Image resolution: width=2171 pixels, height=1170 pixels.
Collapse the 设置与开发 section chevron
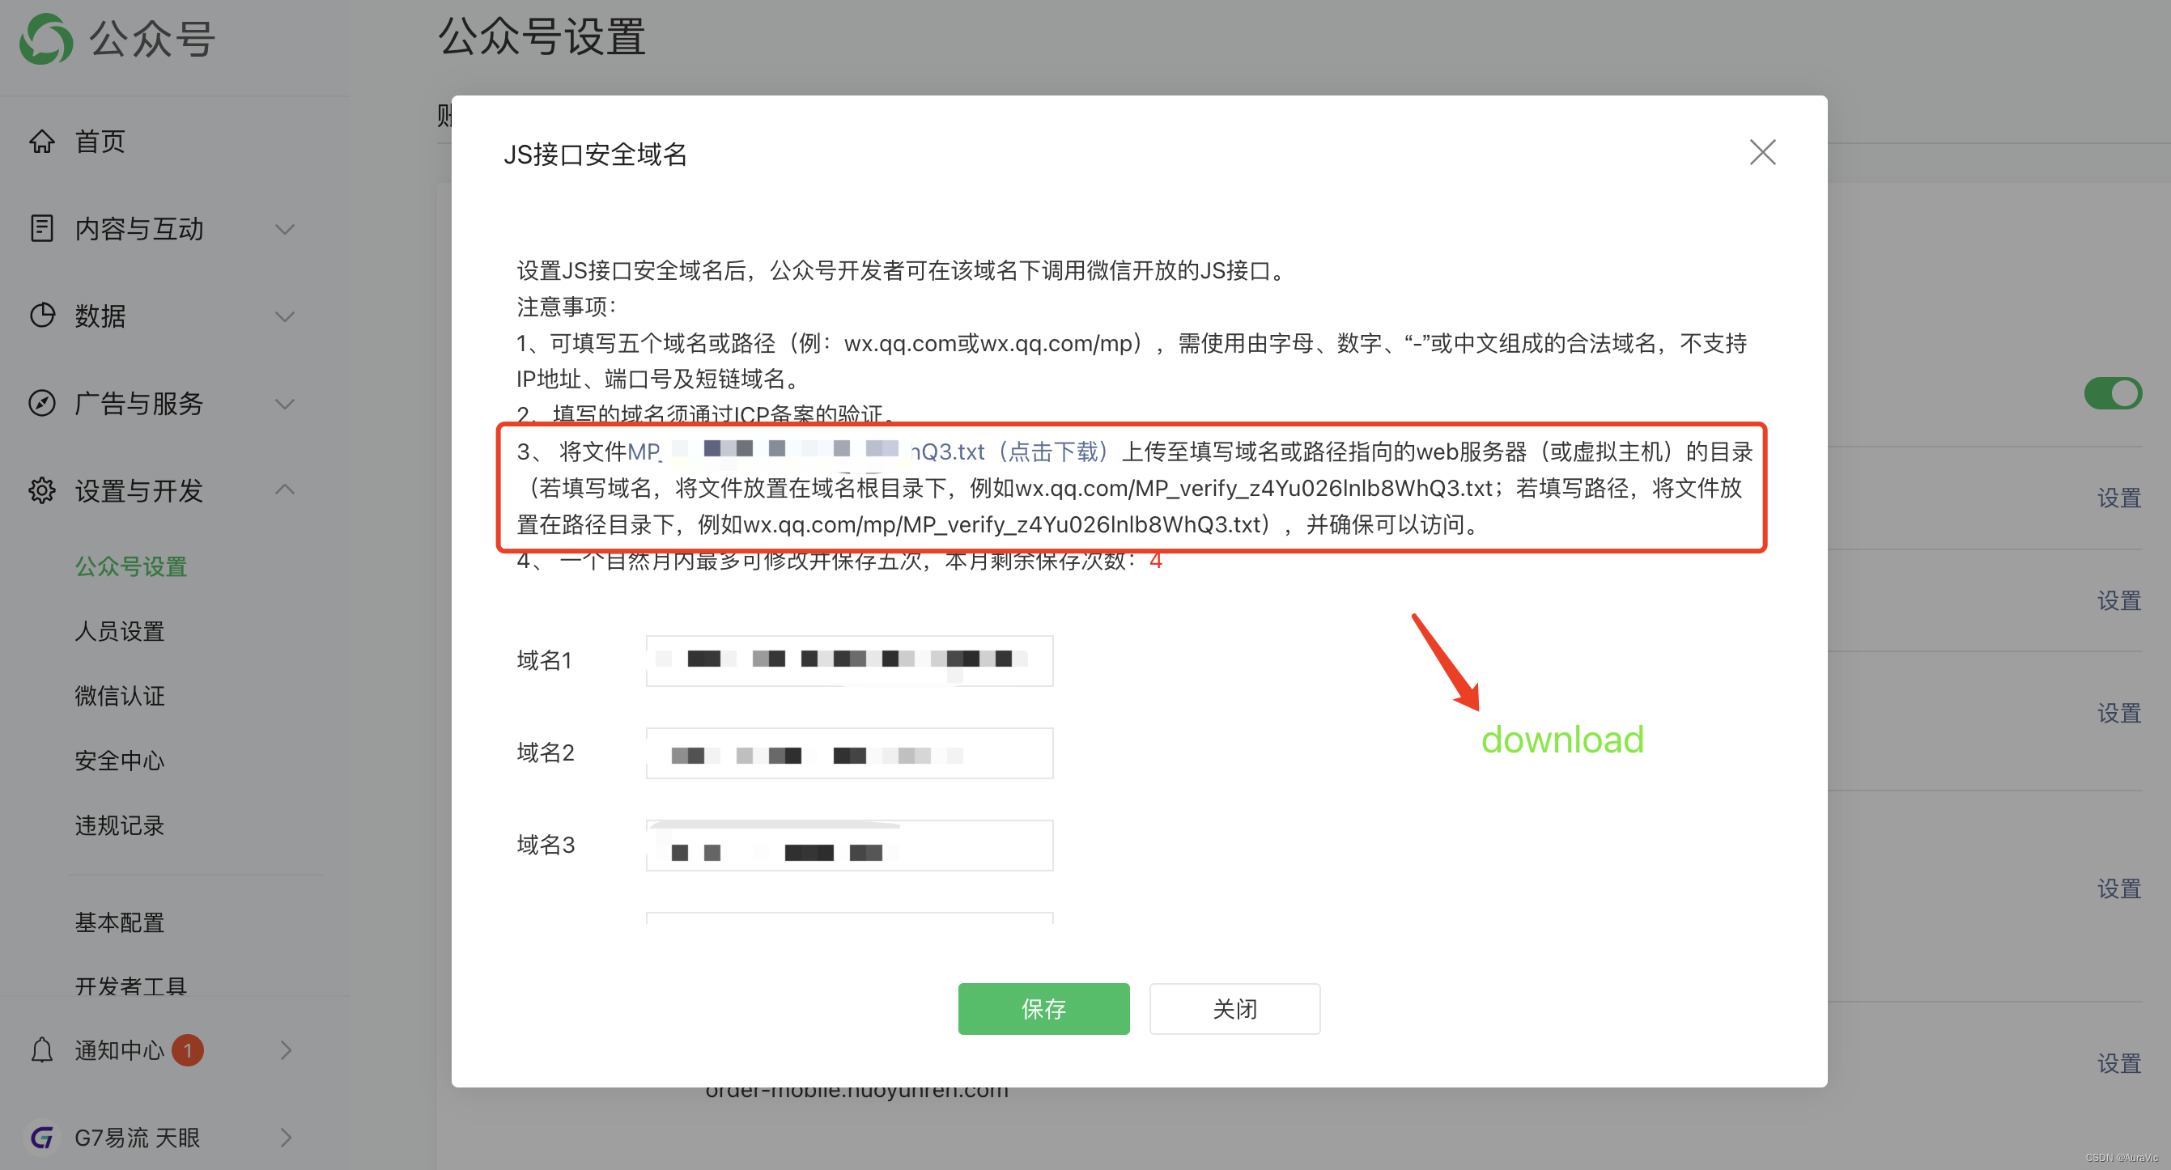tap(285, 490)
